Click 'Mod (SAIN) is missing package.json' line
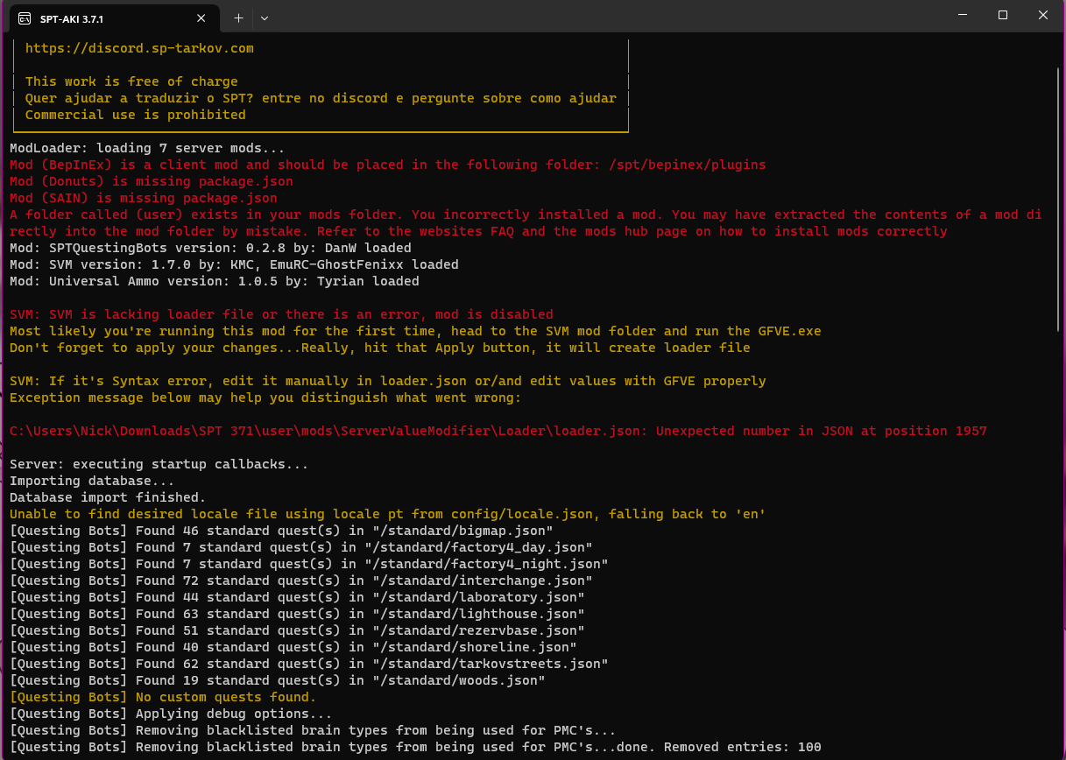This screenshot has width=1066, height=760. pos(144,198)
